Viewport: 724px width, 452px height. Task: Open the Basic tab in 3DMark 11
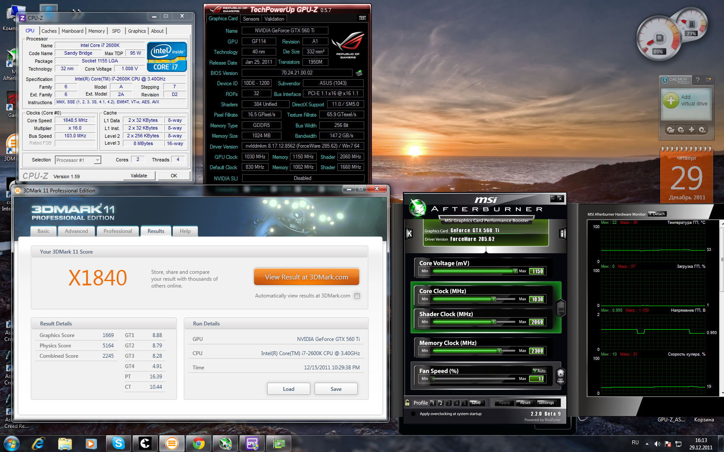click(44, 231)
